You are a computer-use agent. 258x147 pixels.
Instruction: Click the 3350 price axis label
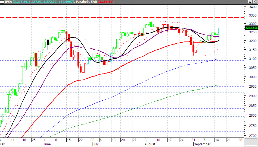tap(253, 15)
